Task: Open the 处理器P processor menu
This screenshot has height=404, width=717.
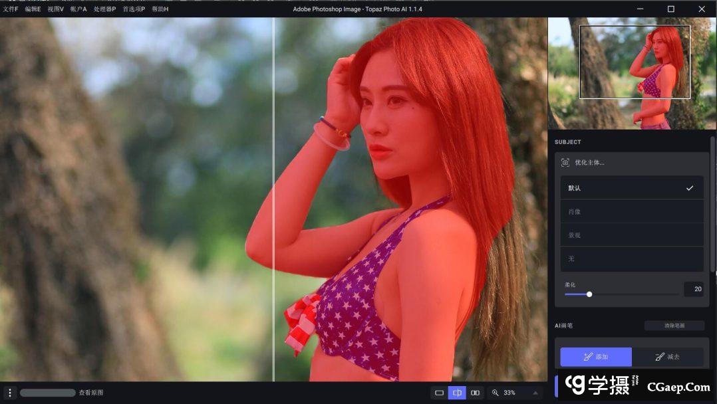Action: 104,9
